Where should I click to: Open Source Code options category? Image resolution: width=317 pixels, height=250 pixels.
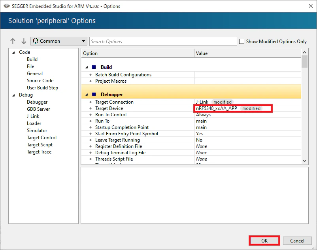click(x=40, y=81)
